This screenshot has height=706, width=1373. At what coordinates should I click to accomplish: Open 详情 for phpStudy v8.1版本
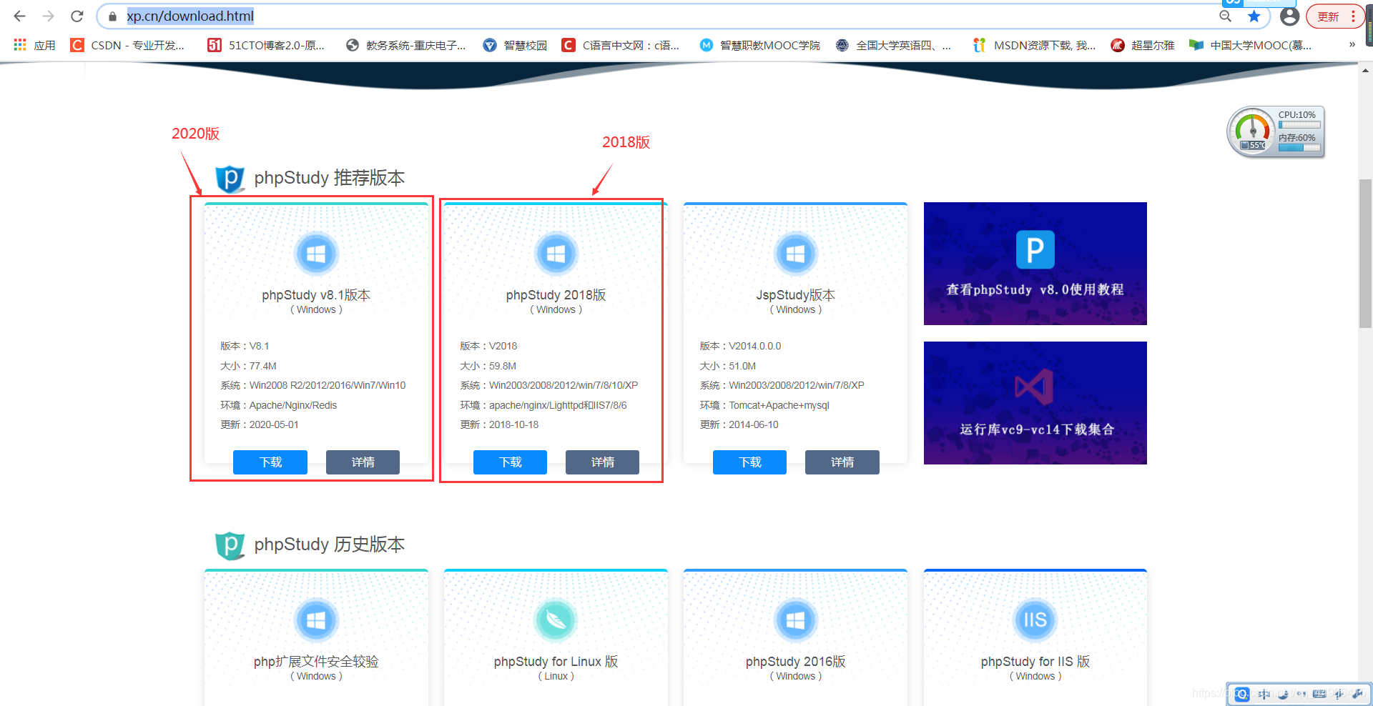[x=363, y=462]
